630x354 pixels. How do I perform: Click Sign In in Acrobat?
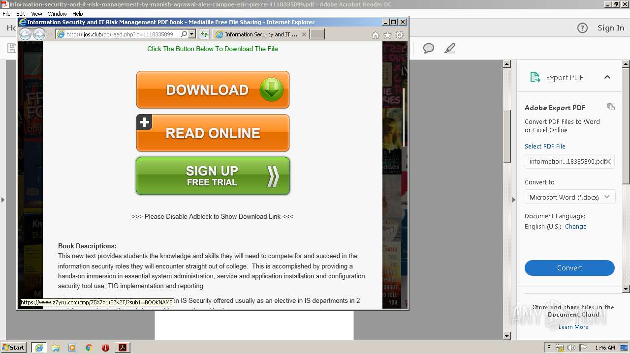coord(611,28)
